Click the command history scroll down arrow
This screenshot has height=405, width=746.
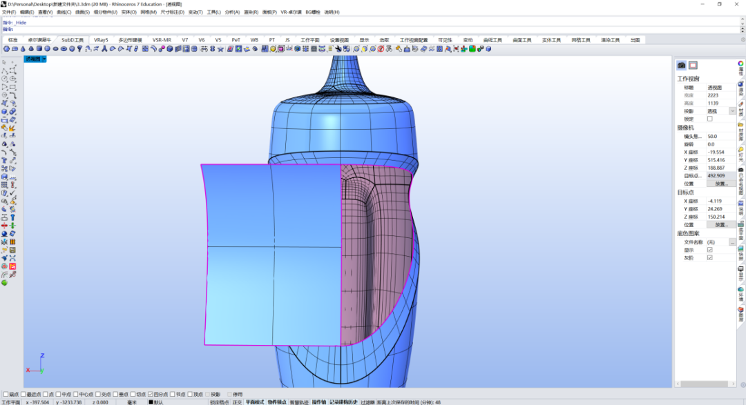[743, 23]
